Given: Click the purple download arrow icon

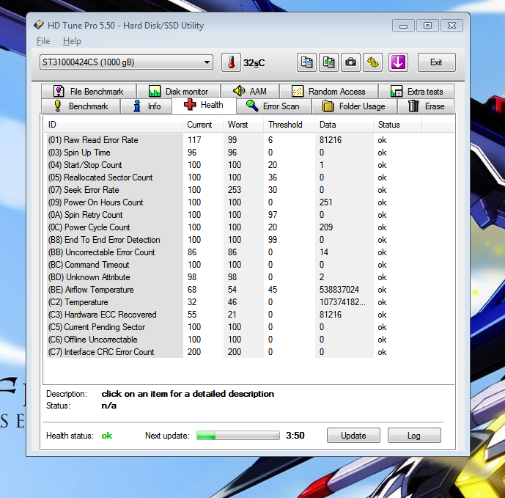Looking at the screenshot, I should pos(398,62).
